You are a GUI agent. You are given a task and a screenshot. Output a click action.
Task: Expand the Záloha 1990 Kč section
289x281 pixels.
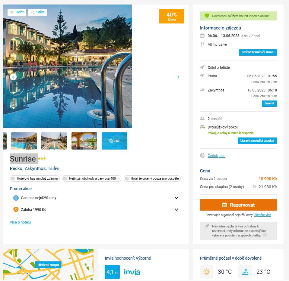click(176, 209)
